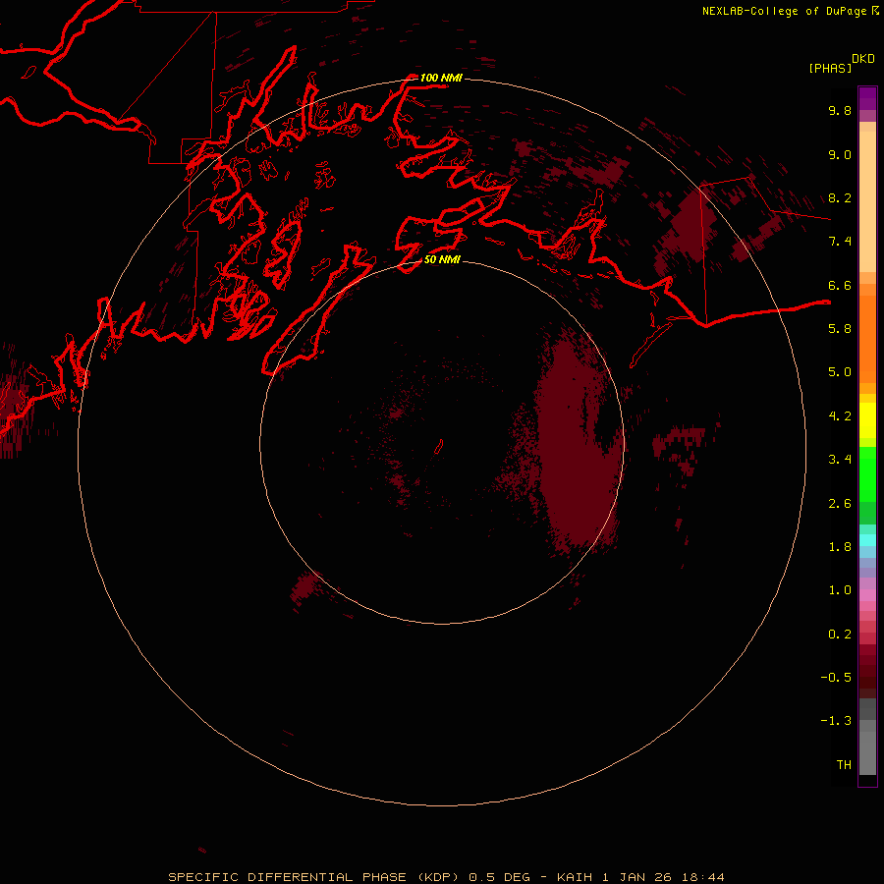Click the 4.2 colorbar label

[x=840, y=416]
